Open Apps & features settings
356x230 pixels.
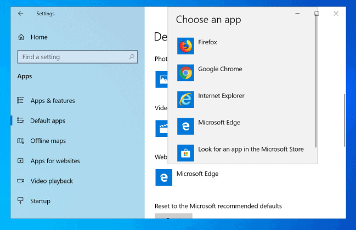53,101
